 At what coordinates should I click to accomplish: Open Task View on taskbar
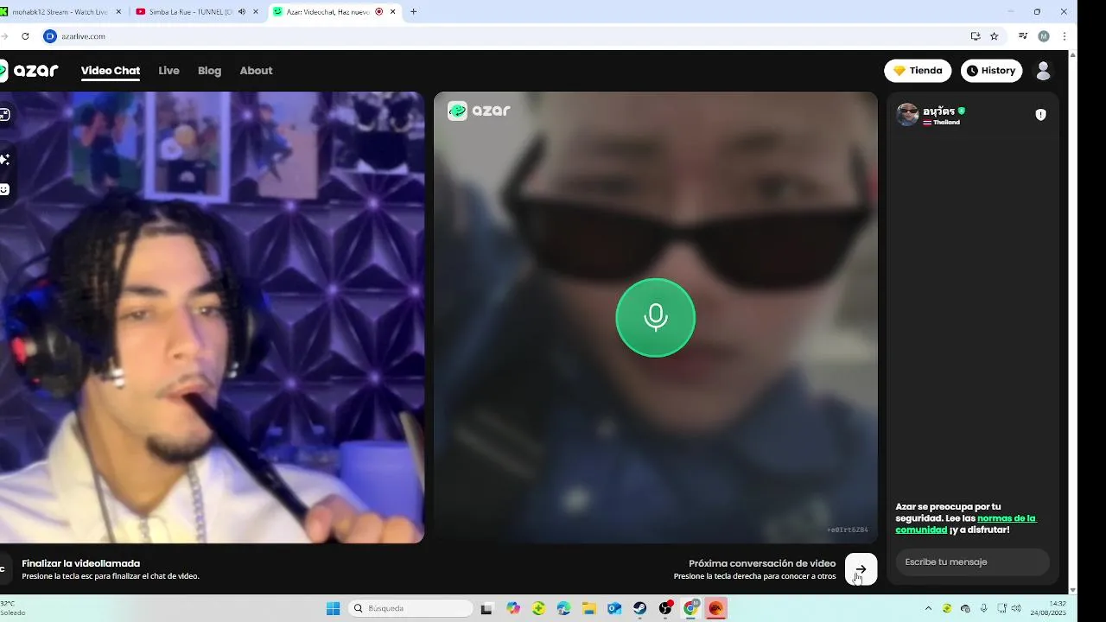pyautogui.click(x=486, y=608)
